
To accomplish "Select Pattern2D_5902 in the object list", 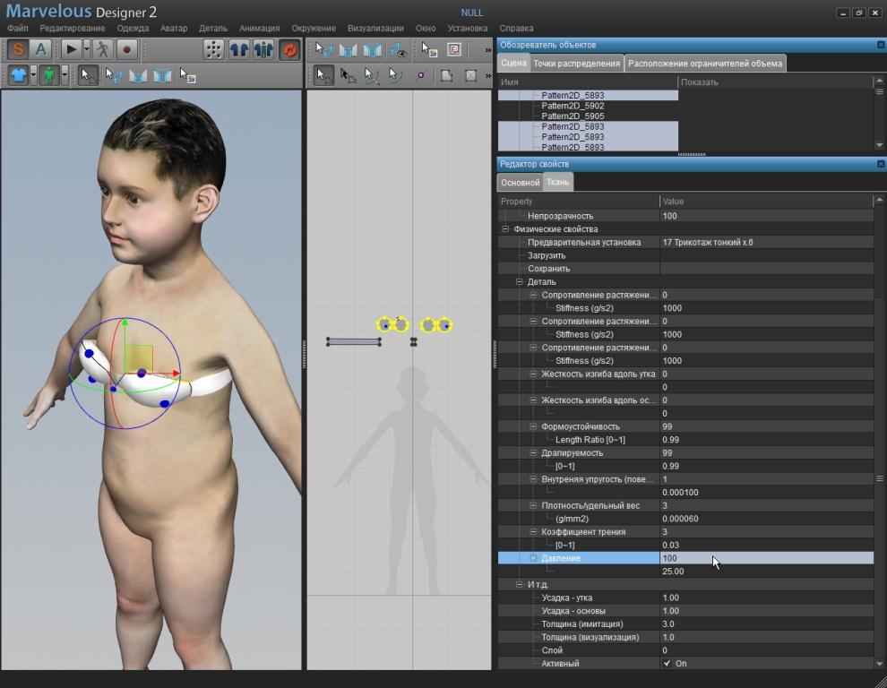I will (573, 106).
